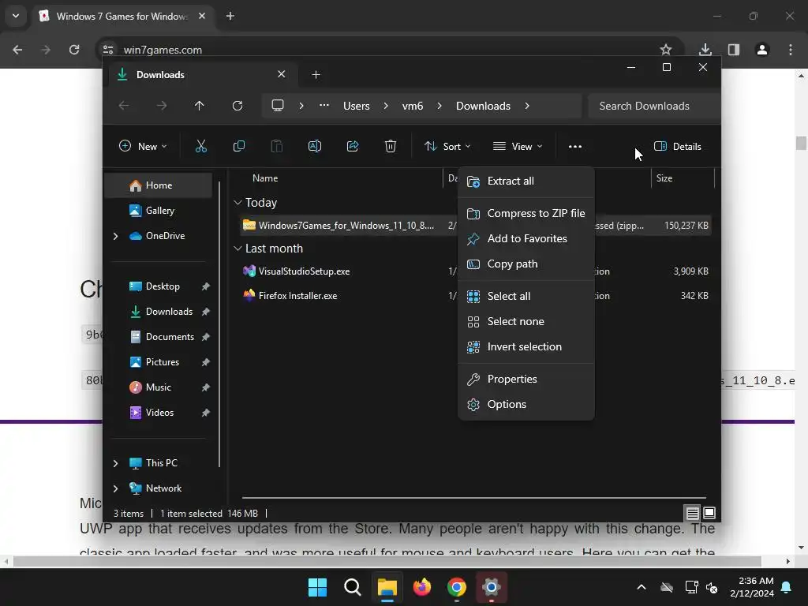Open Properties from the menu
This screenshot has width=808, height=606.
coord(526,380)
